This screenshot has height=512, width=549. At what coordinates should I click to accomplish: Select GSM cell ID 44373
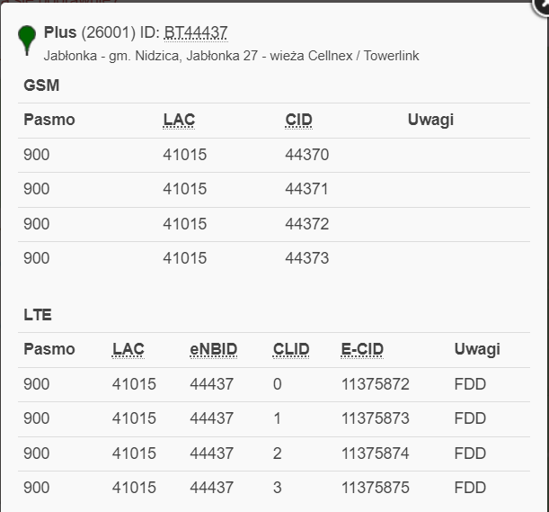[x=307, y=258]
